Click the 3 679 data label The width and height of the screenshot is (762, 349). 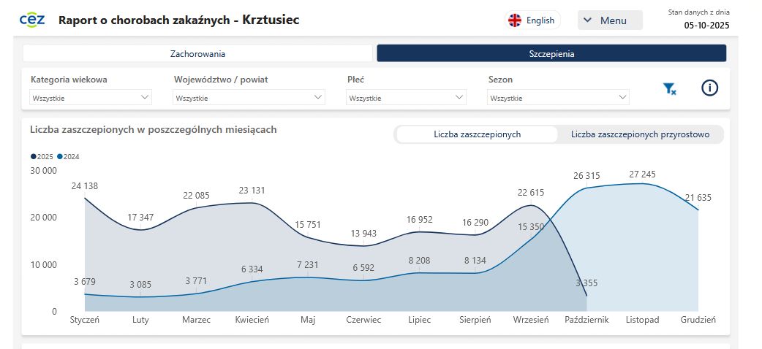click(x=84, y=282)
